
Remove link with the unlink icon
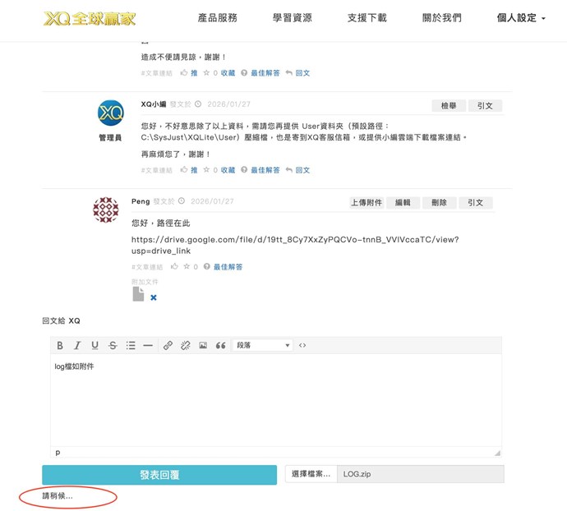(x=186, y=345)
